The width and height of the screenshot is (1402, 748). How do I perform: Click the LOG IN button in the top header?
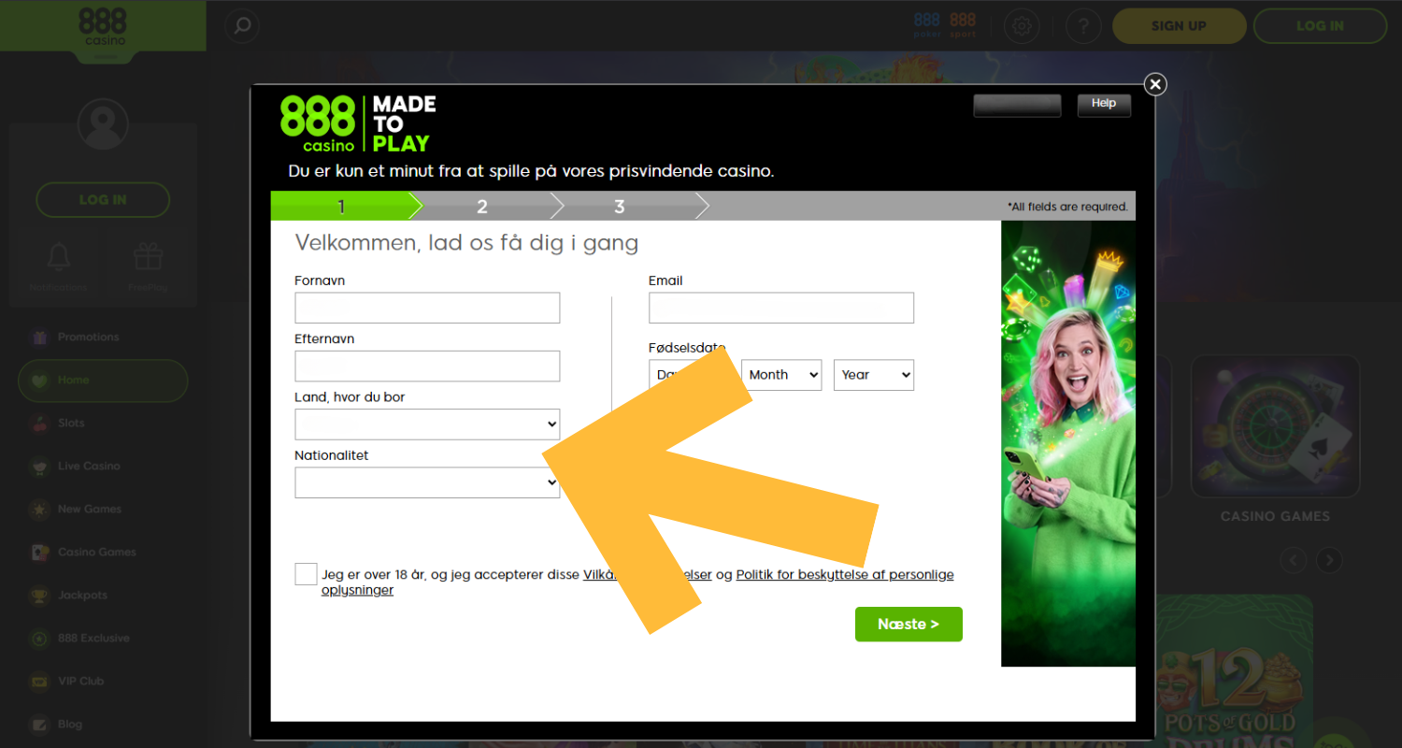point(1320,26)
